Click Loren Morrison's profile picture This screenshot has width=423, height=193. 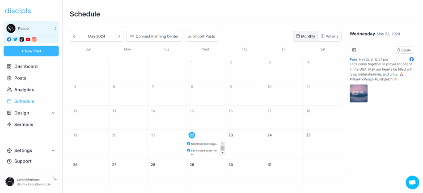pos(10,182)
